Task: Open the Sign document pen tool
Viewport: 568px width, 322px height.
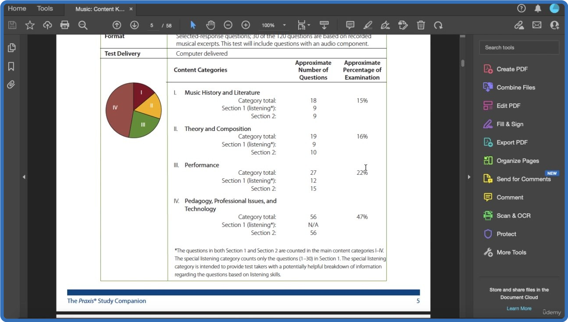Action: pos(385,25)
